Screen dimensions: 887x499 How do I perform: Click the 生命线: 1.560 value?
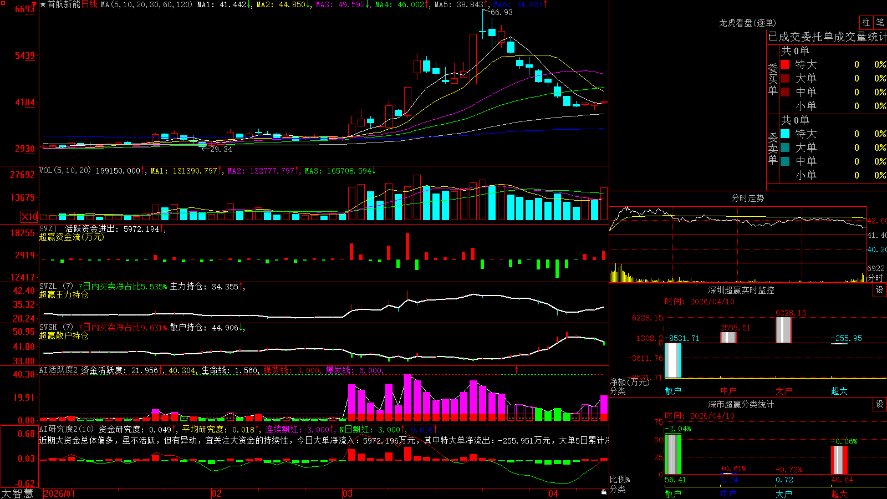230,370
